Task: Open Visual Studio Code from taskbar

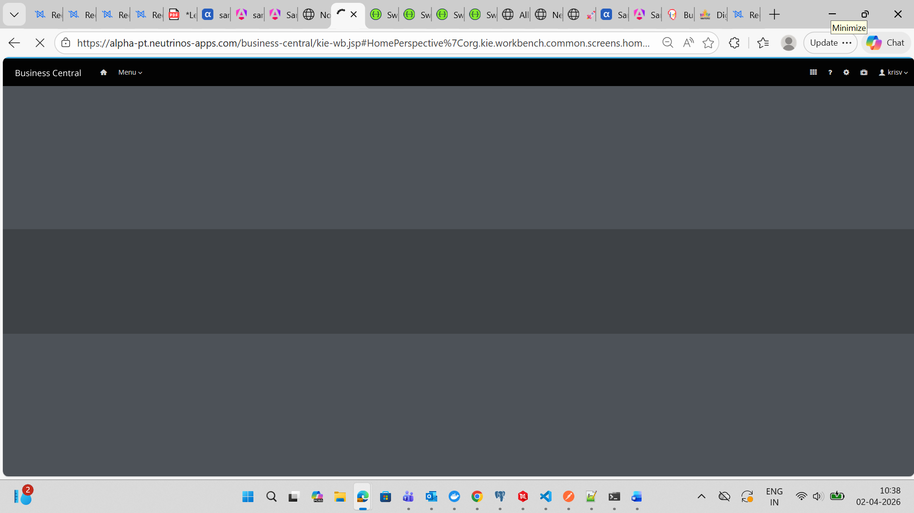Action: pos(545,496)
